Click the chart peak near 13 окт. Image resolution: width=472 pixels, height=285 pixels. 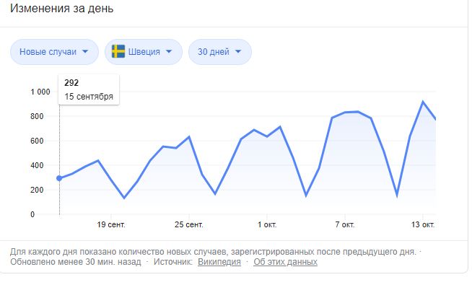[423, 102]
